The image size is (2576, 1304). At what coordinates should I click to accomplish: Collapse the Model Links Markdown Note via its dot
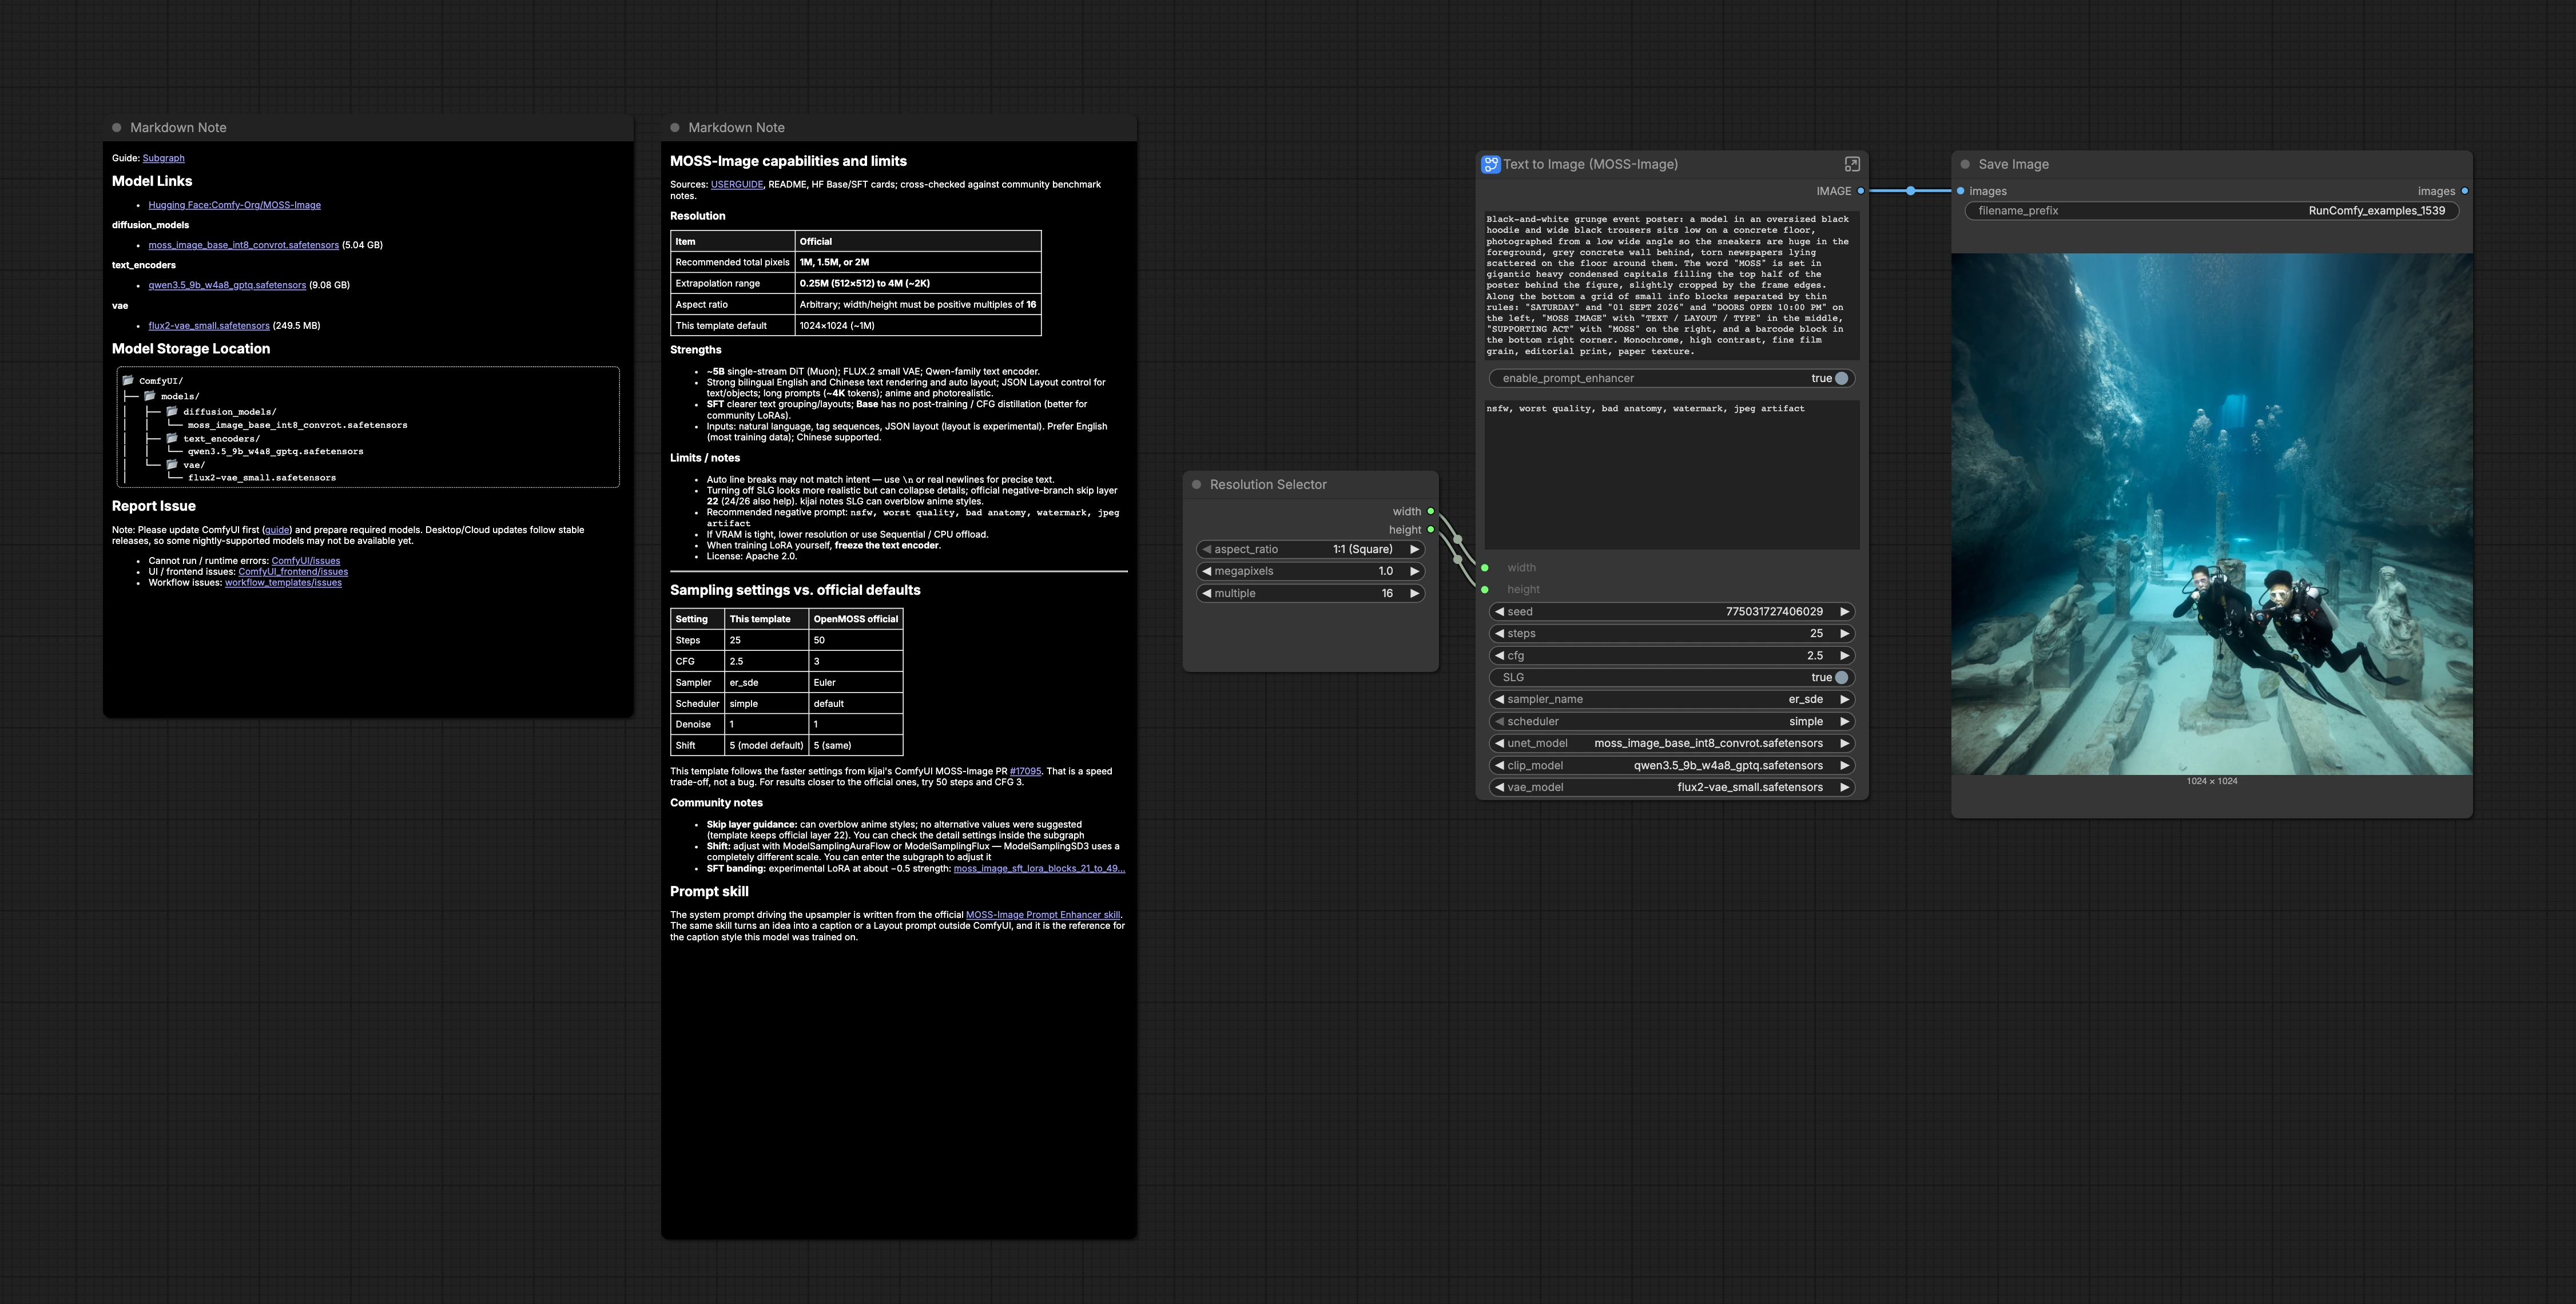[x=116, y=127]
